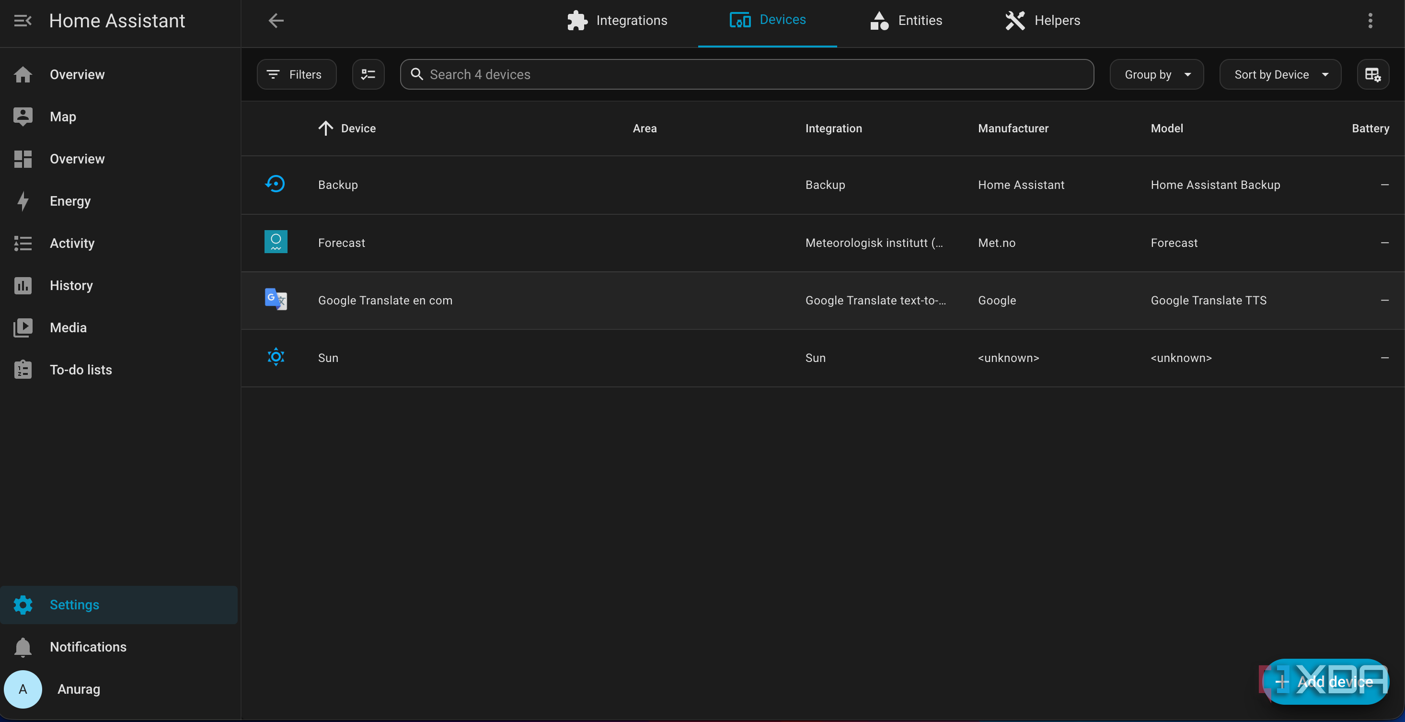Open the Energy dashboard

119,201
